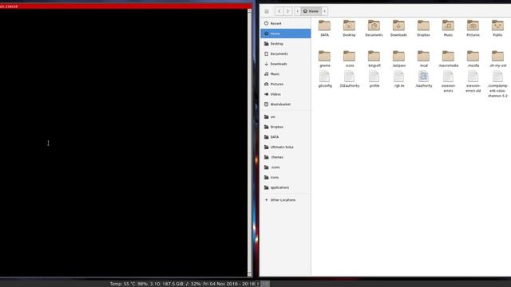The width and height of the screenshot is (511, 287).
Task: Click the Home path bar button
Action: (x=311, y=11)
